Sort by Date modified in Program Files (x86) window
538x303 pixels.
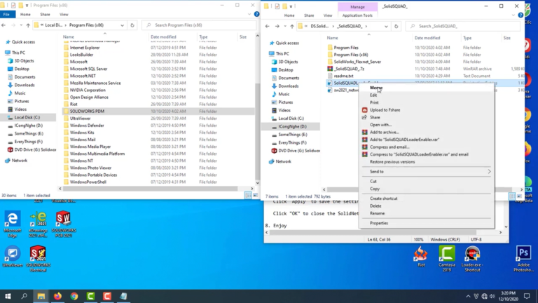[x=163, y=36]
